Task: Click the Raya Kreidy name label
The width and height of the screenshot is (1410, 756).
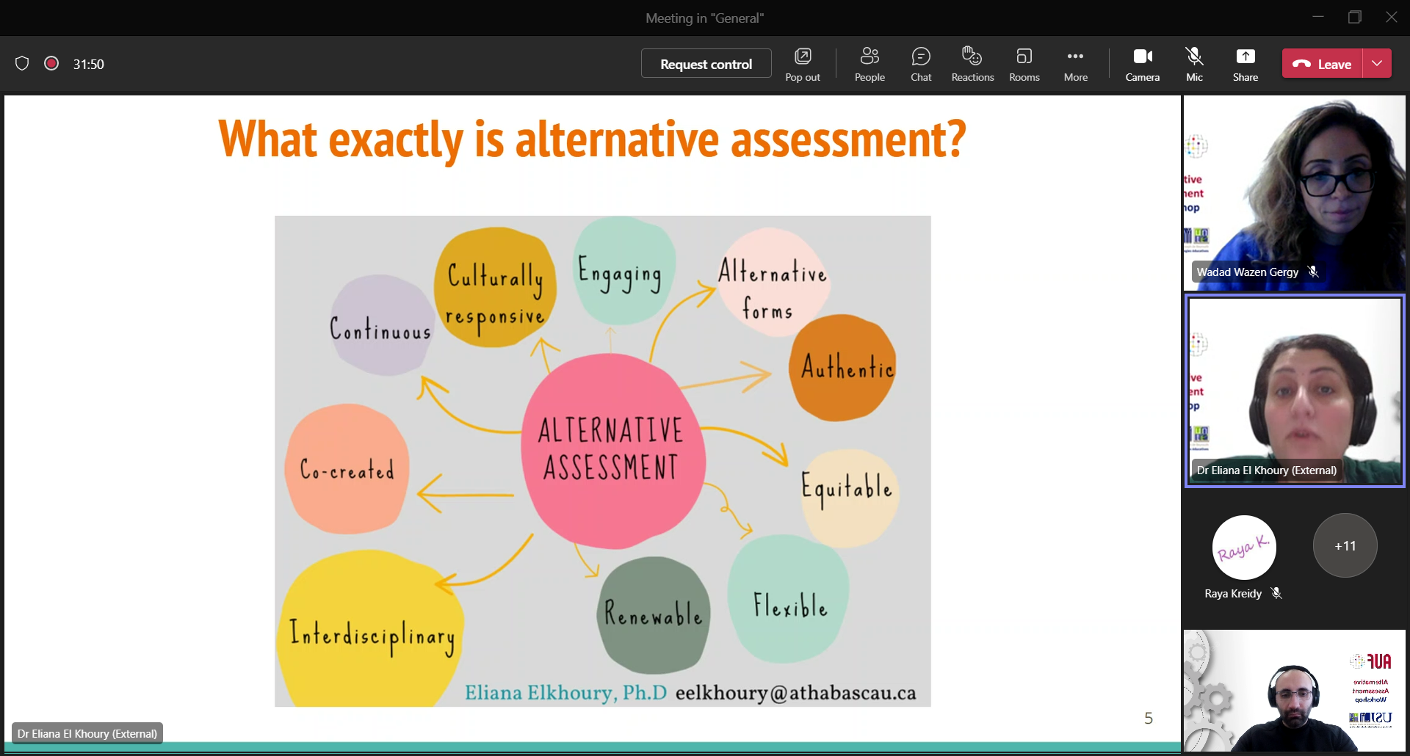Action: click(x=1233, y=593)
